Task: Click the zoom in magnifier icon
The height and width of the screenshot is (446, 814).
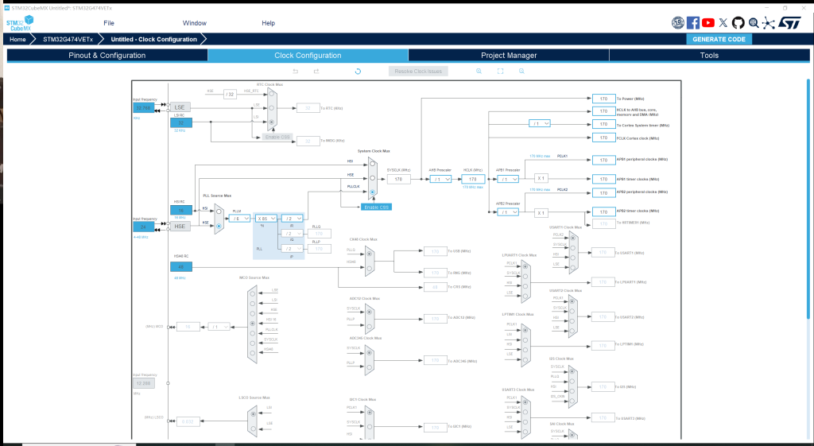Action: point(479,71)
